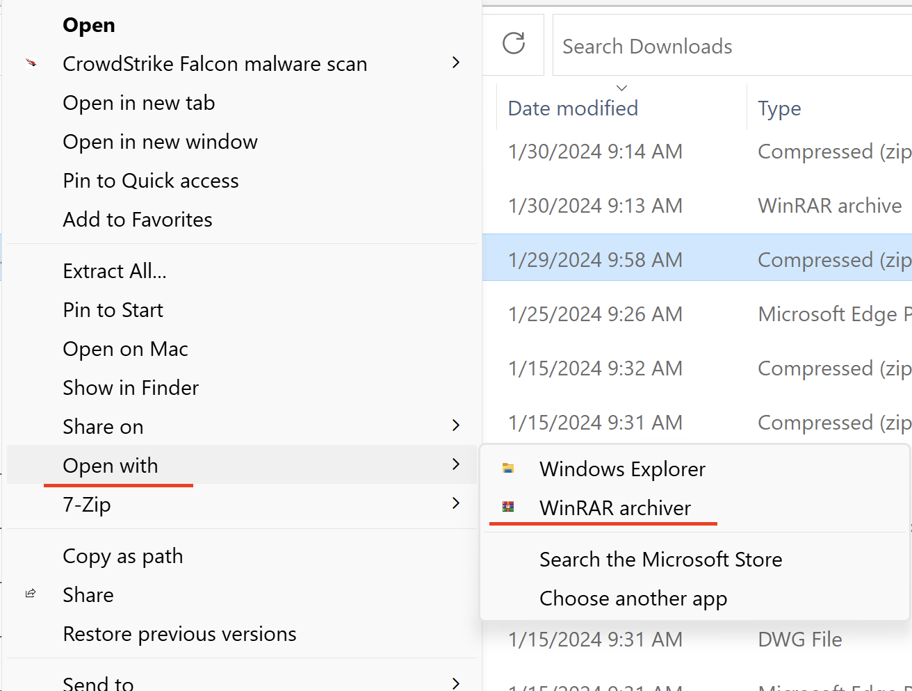The height and width of the screenshot is (691, 912).
Task: Open the 7-Zip menu entry
Action: click(241, 505)
